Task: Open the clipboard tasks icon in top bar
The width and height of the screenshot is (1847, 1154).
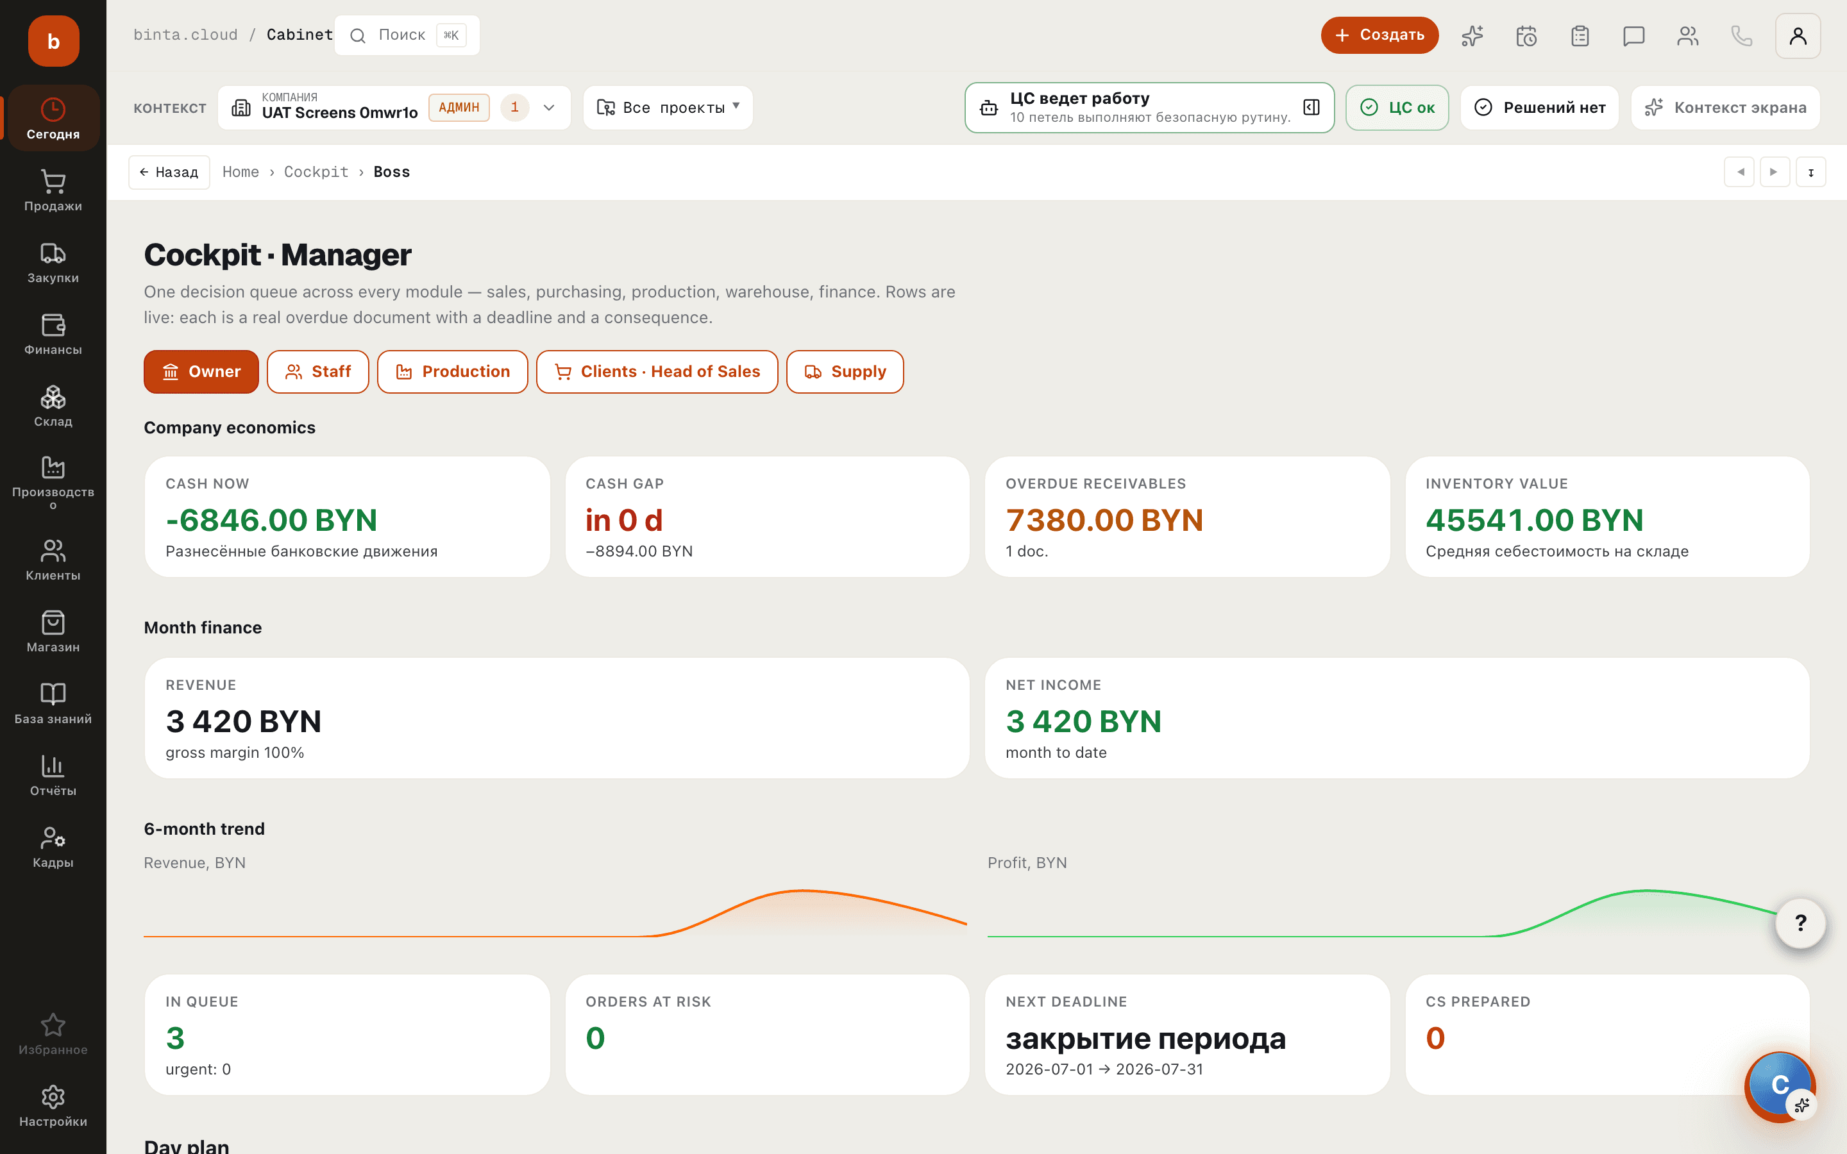Action: [1580, 36]
